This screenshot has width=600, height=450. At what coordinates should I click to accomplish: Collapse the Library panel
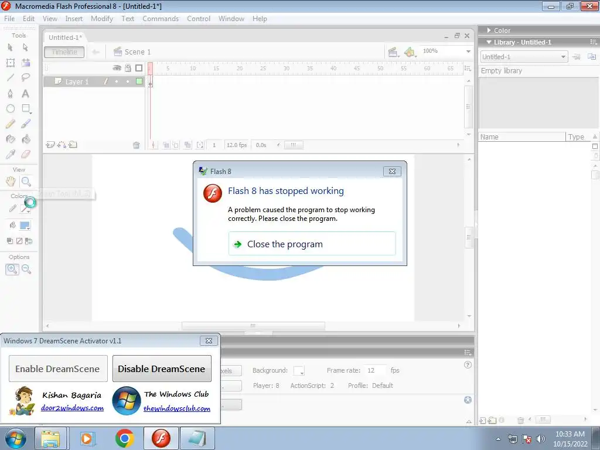[489, 42]
